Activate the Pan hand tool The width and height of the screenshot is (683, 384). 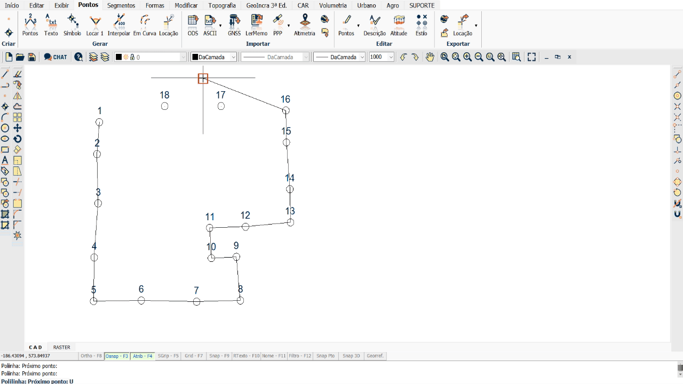(x=430, y=57)
